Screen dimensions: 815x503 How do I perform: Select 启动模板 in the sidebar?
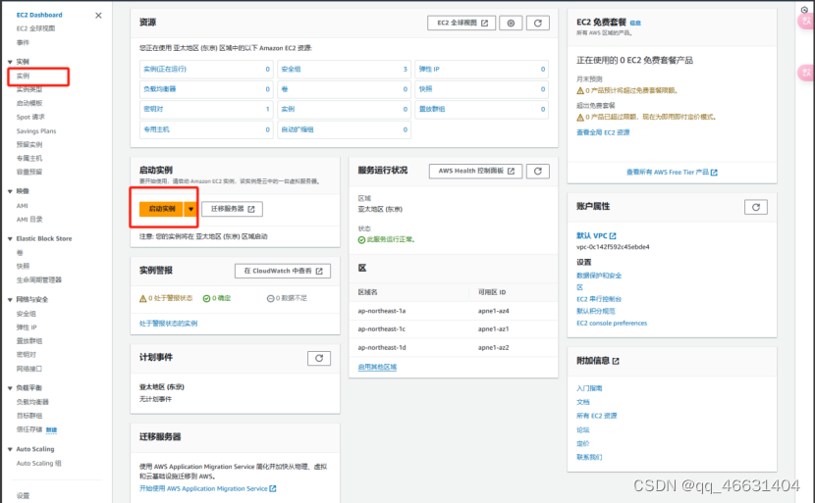click(x=29, y=103)
